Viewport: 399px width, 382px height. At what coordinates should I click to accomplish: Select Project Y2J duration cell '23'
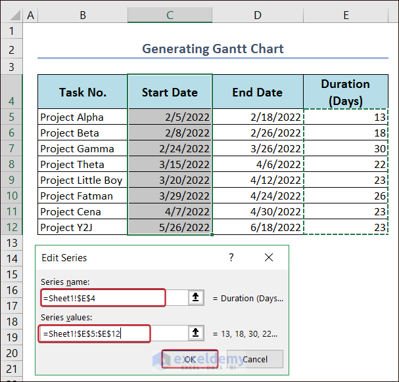point(346,227)
